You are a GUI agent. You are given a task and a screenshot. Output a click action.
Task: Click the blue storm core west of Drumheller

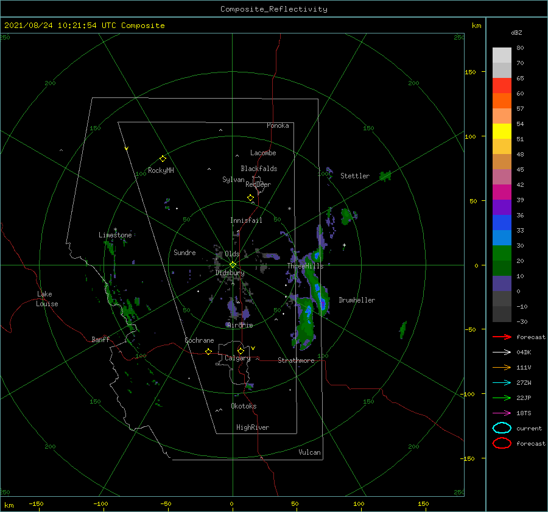tap(323, 303)
